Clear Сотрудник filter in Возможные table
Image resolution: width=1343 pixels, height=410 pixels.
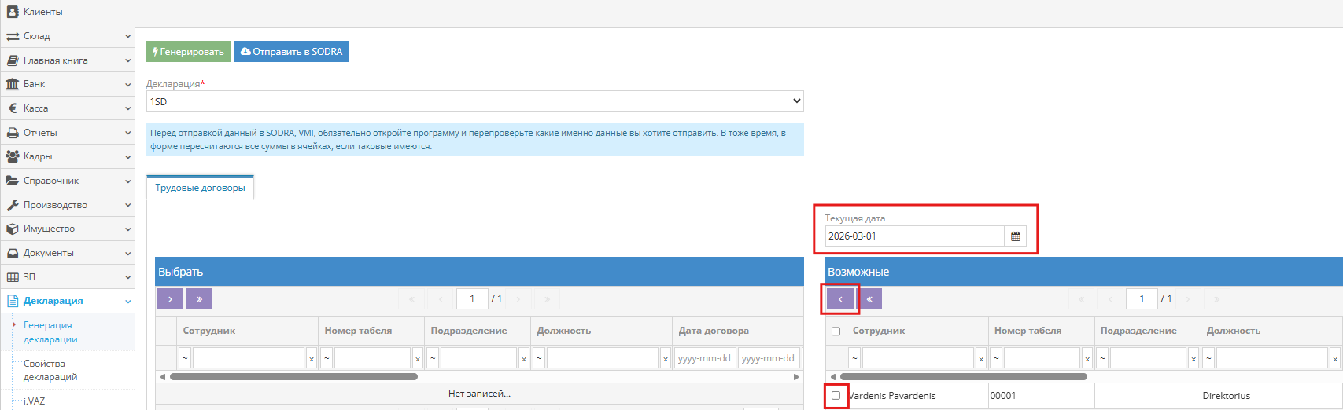981,359
